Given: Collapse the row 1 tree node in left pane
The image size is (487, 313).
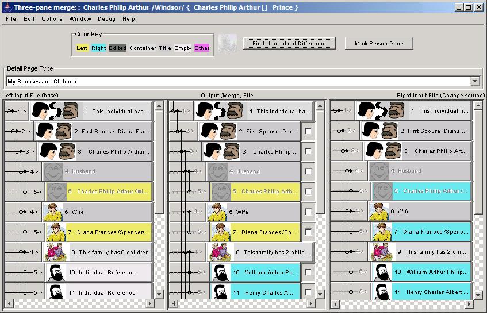Looking at the screenshot, I should (x=9, y=111).
